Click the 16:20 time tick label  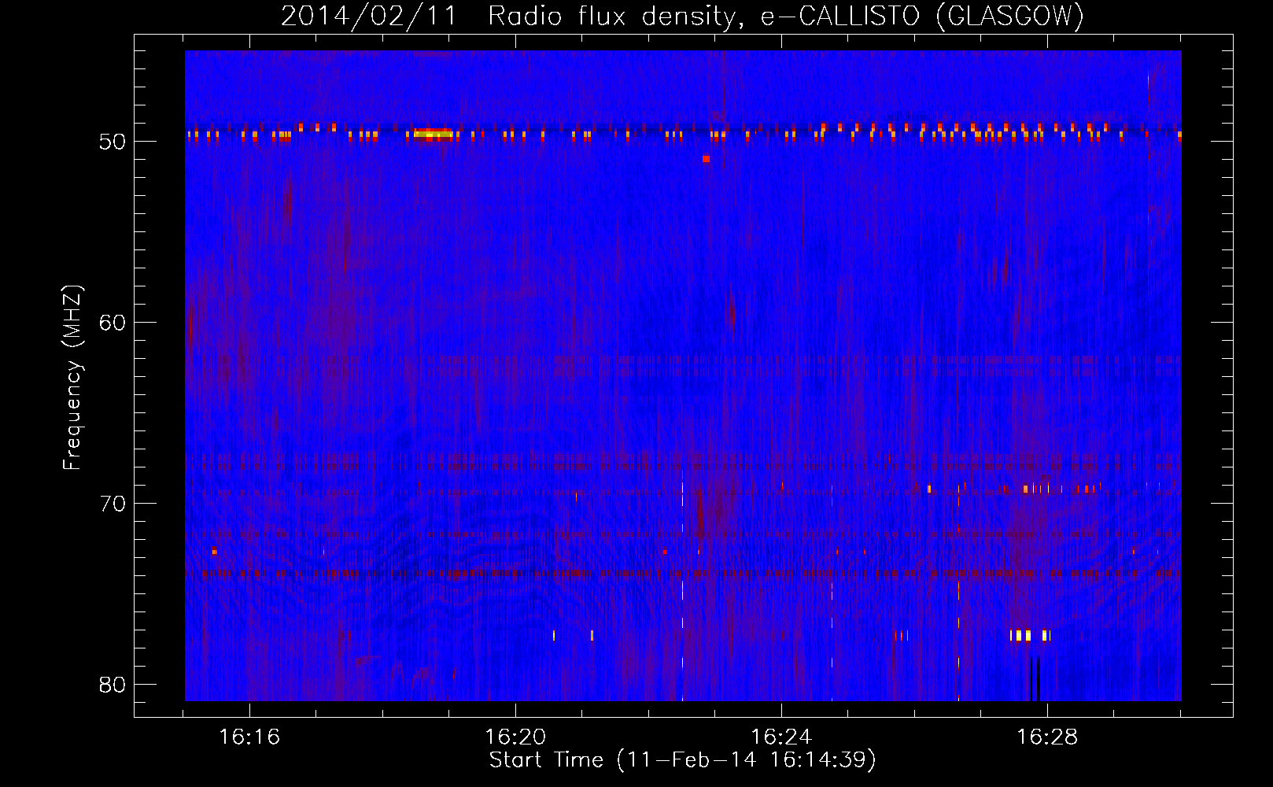pos(515,737)
